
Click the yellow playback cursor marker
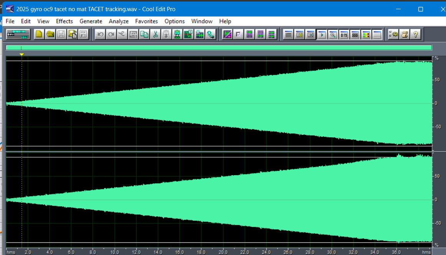22,55
